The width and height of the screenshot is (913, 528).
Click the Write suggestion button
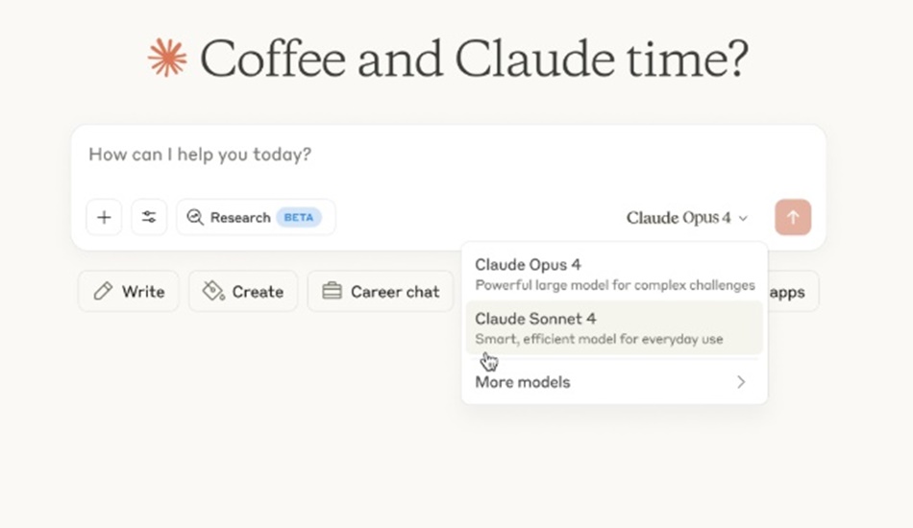pos(129,291)
